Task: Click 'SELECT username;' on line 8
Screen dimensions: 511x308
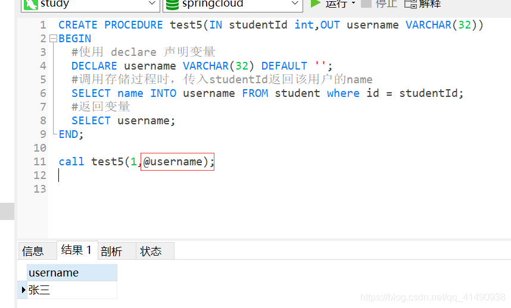Action: point(123,121)
